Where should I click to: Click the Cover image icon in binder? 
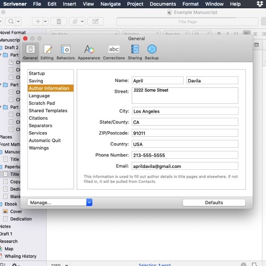(6, 211)
